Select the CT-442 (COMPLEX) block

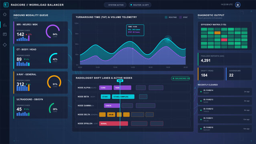[x=123, y=97]
